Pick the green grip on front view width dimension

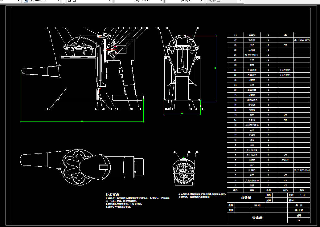pyautogui.click(x=182, y=113)
